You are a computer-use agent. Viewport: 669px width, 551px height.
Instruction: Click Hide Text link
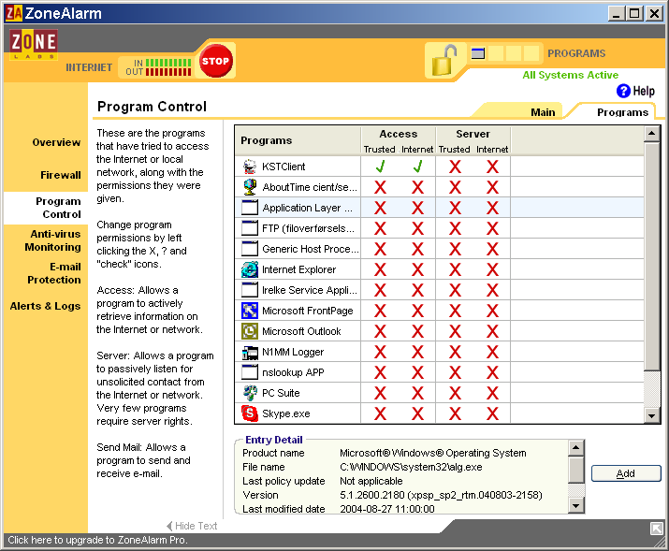click(192, 526)
